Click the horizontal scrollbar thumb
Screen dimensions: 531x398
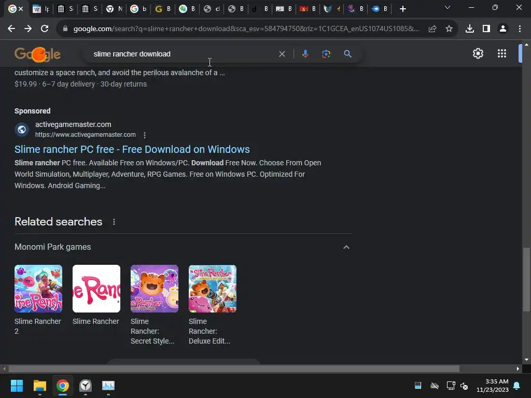pyautogui.click(x=234, y=368)
